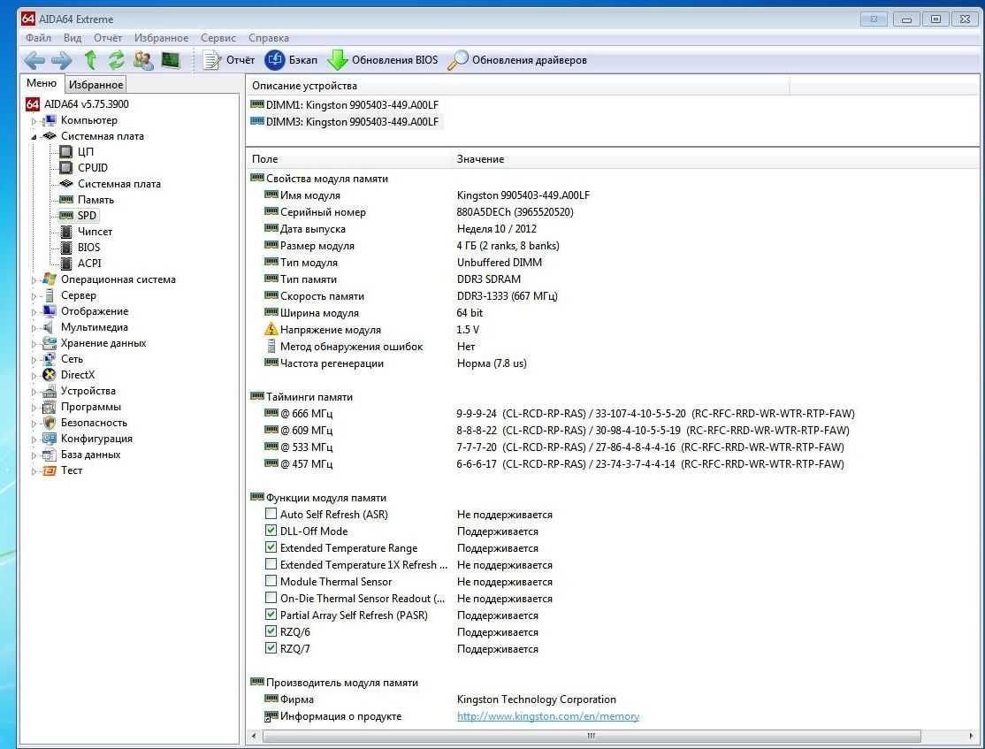Toggle Extended Temperature 1X Refresh checkbox
This screenshot has height=749, width=985.
271,563
